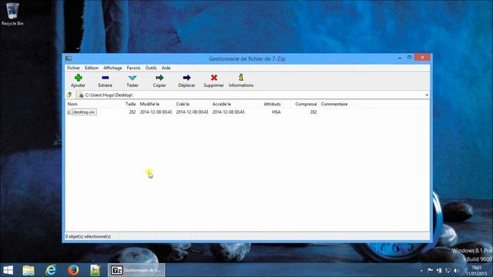The width and height of the screenshot is (493, 277).
Task: Open the Edition menu
Action: [92, 68]
